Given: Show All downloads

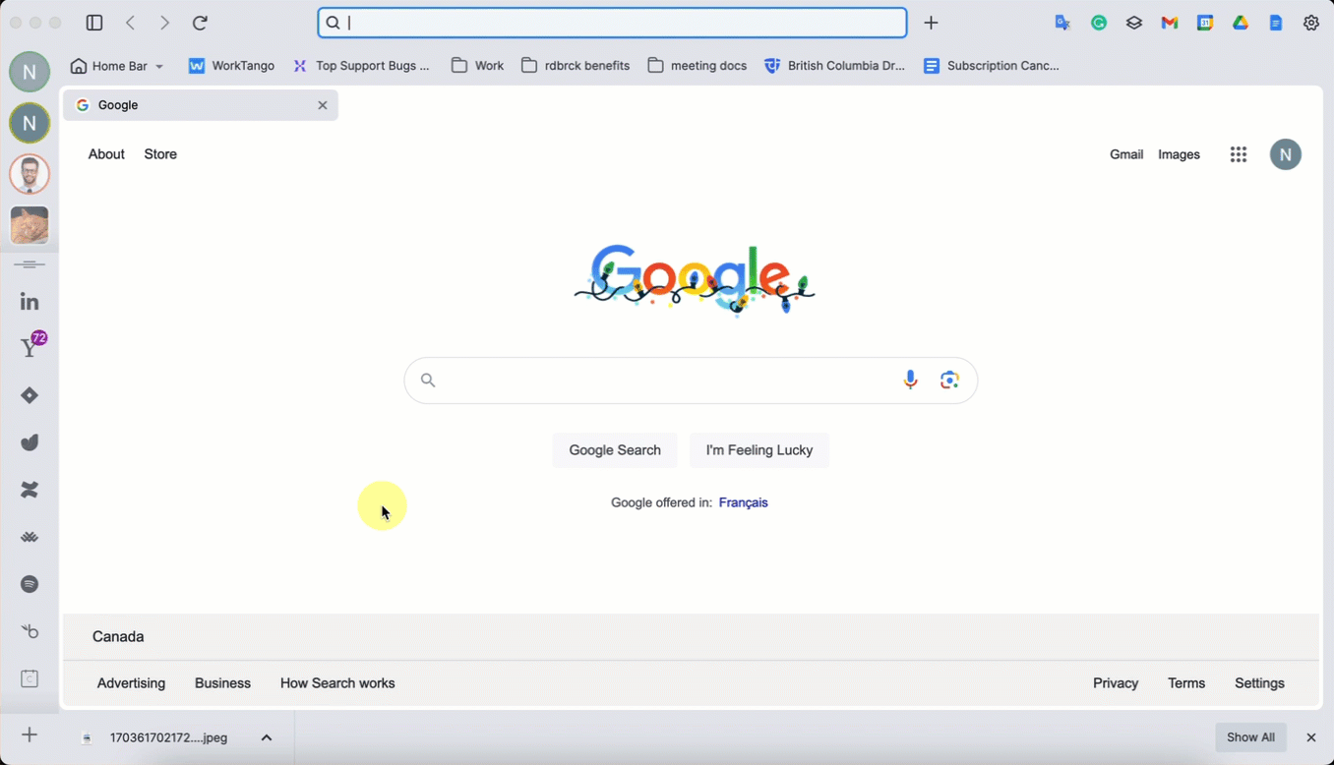Looking at the screenshot, I should click(x=1250, y=737).
